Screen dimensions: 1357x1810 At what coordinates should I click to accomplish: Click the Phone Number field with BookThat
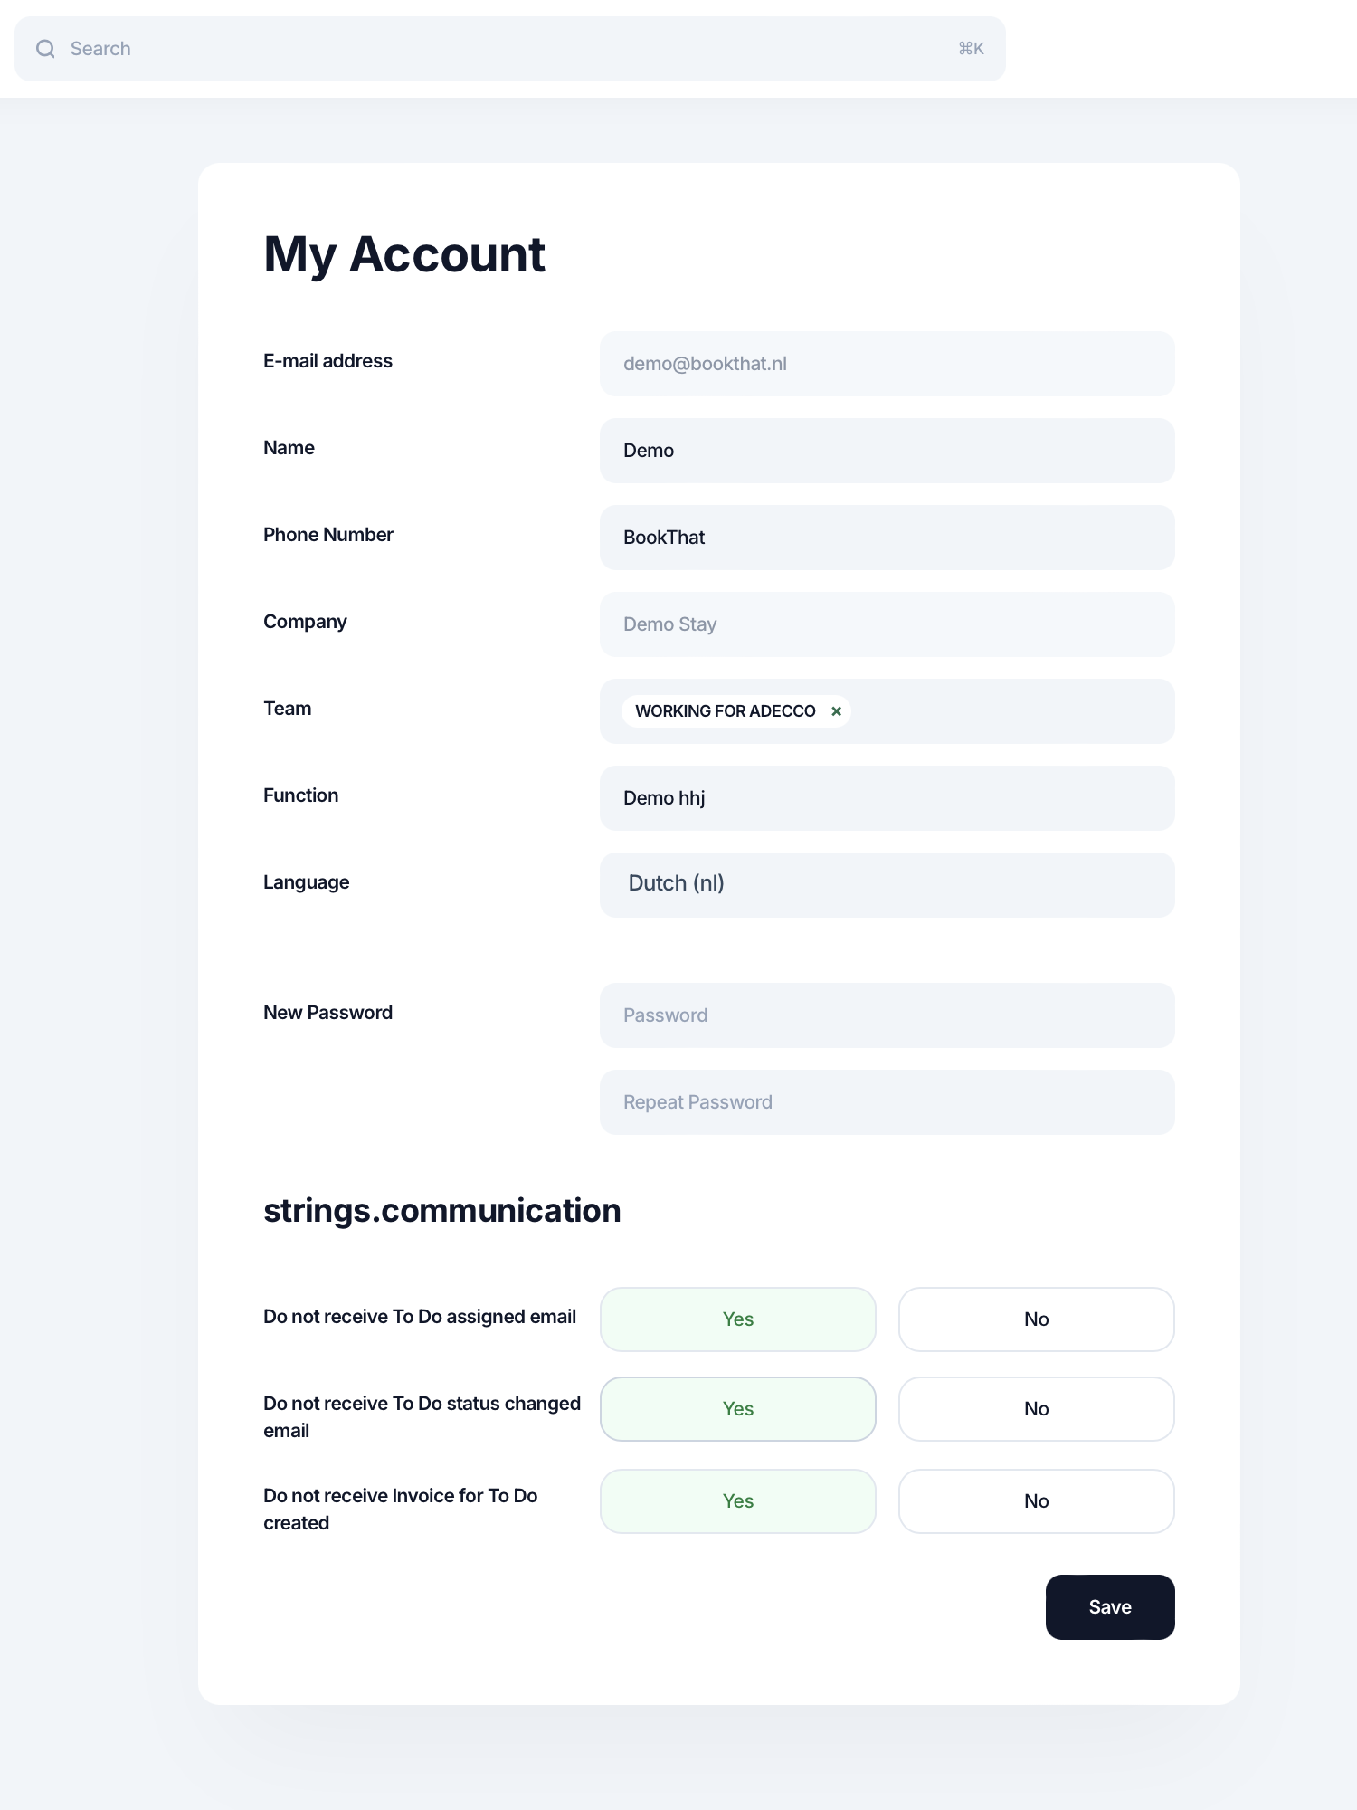click(887, 538)
